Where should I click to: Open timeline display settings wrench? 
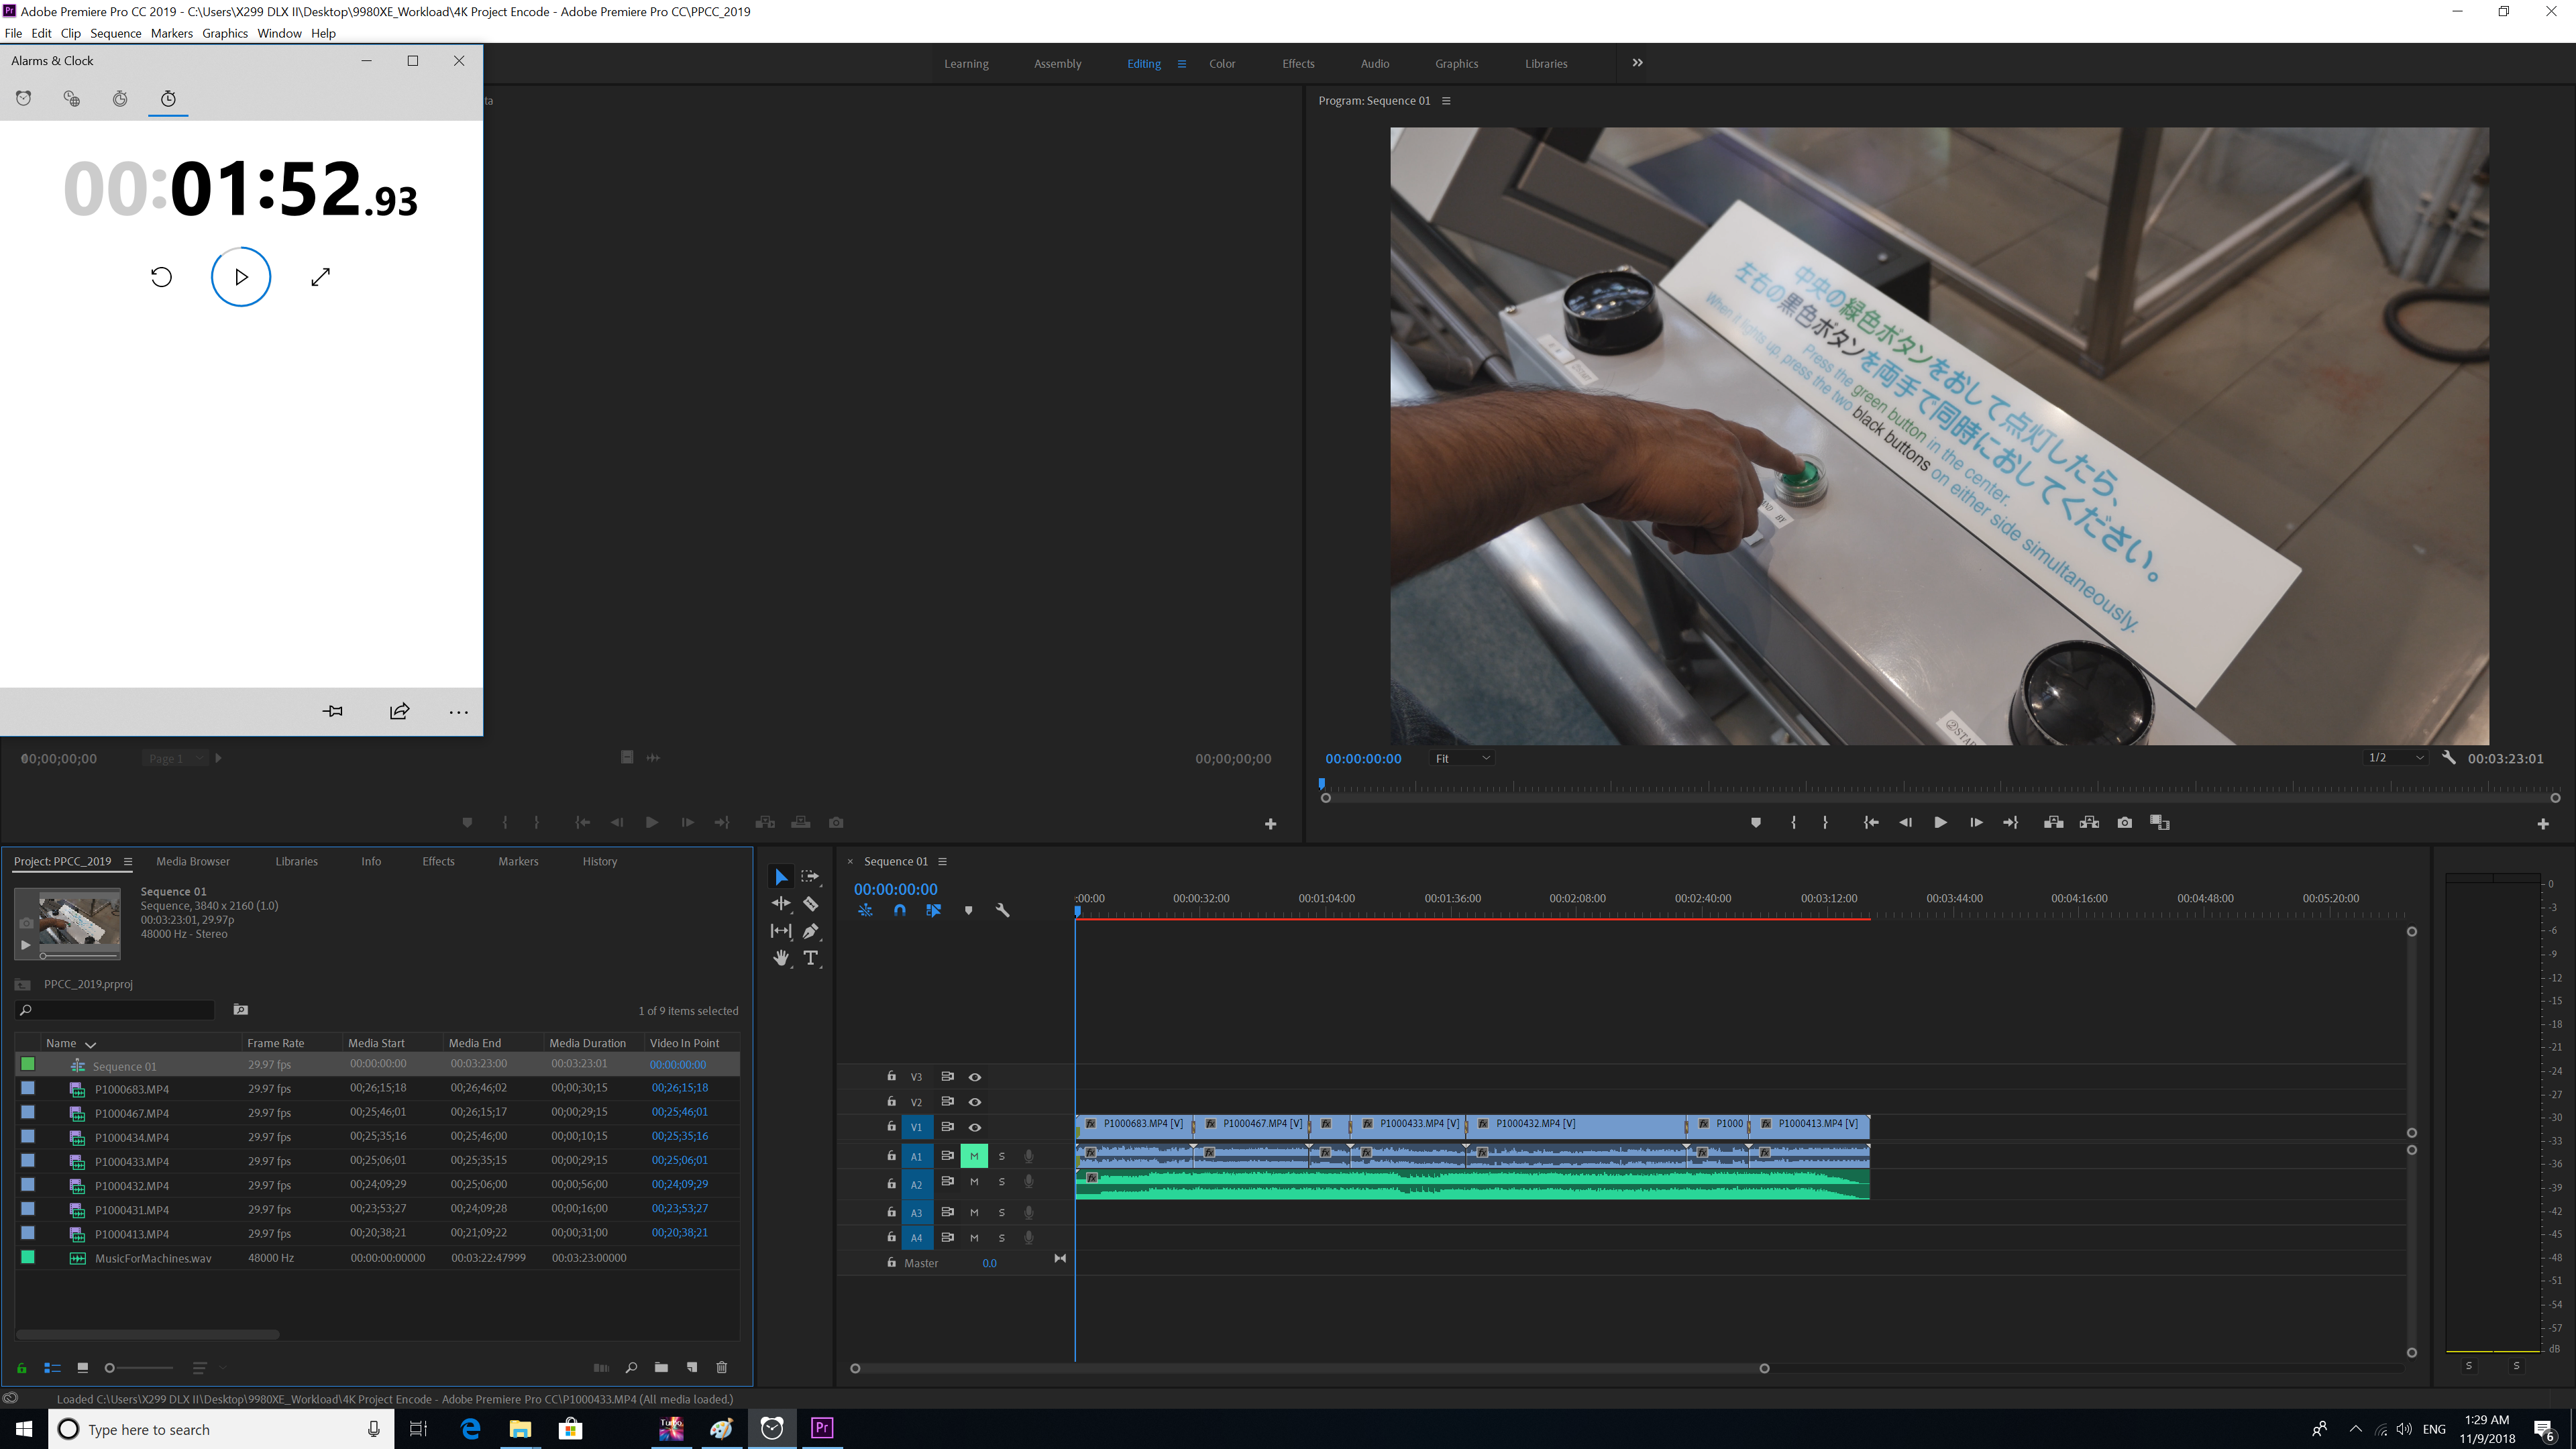coord(1002,910)
